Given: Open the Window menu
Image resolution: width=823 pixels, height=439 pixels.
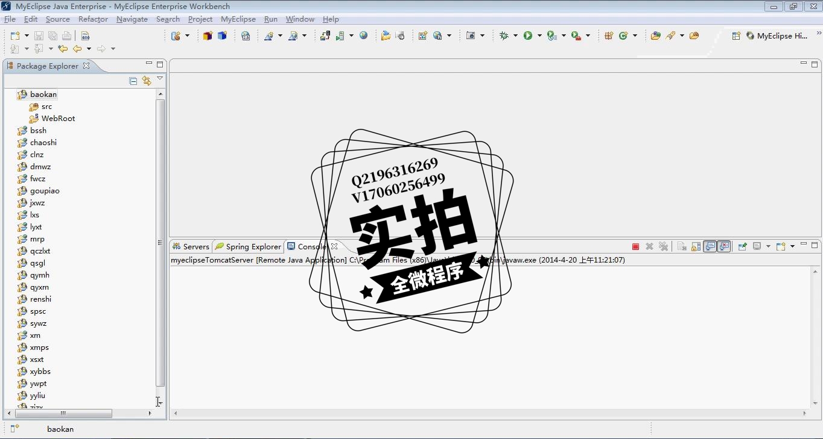Looking at the screenshot, I should coord(300,19).
